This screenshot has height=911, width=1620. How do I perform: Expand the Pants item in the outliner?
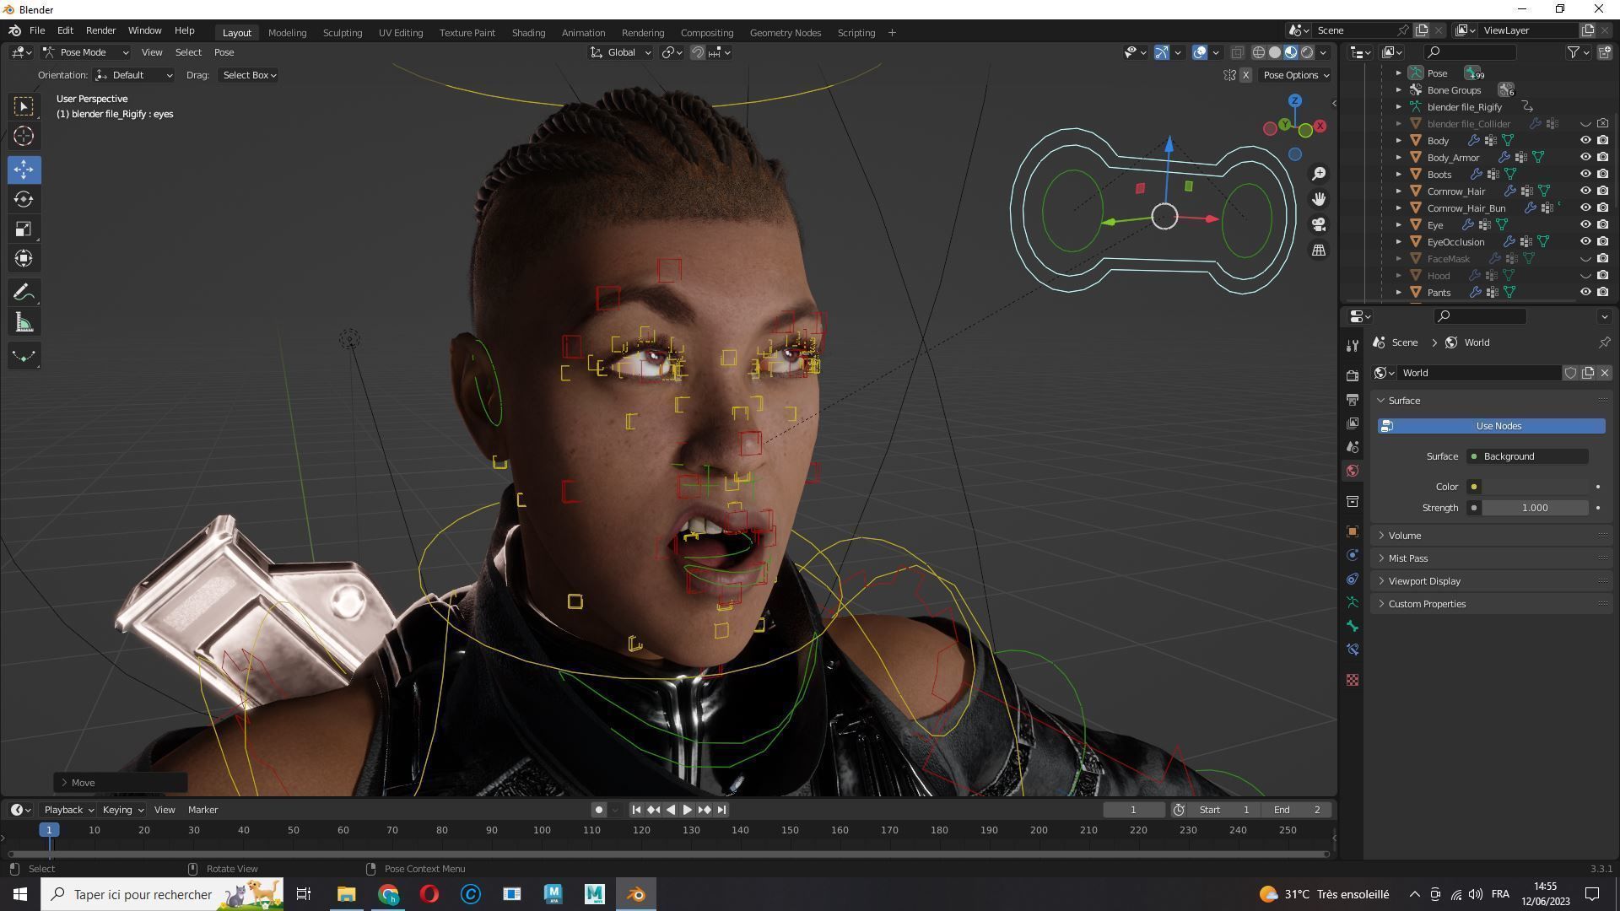coord(1398,292)
